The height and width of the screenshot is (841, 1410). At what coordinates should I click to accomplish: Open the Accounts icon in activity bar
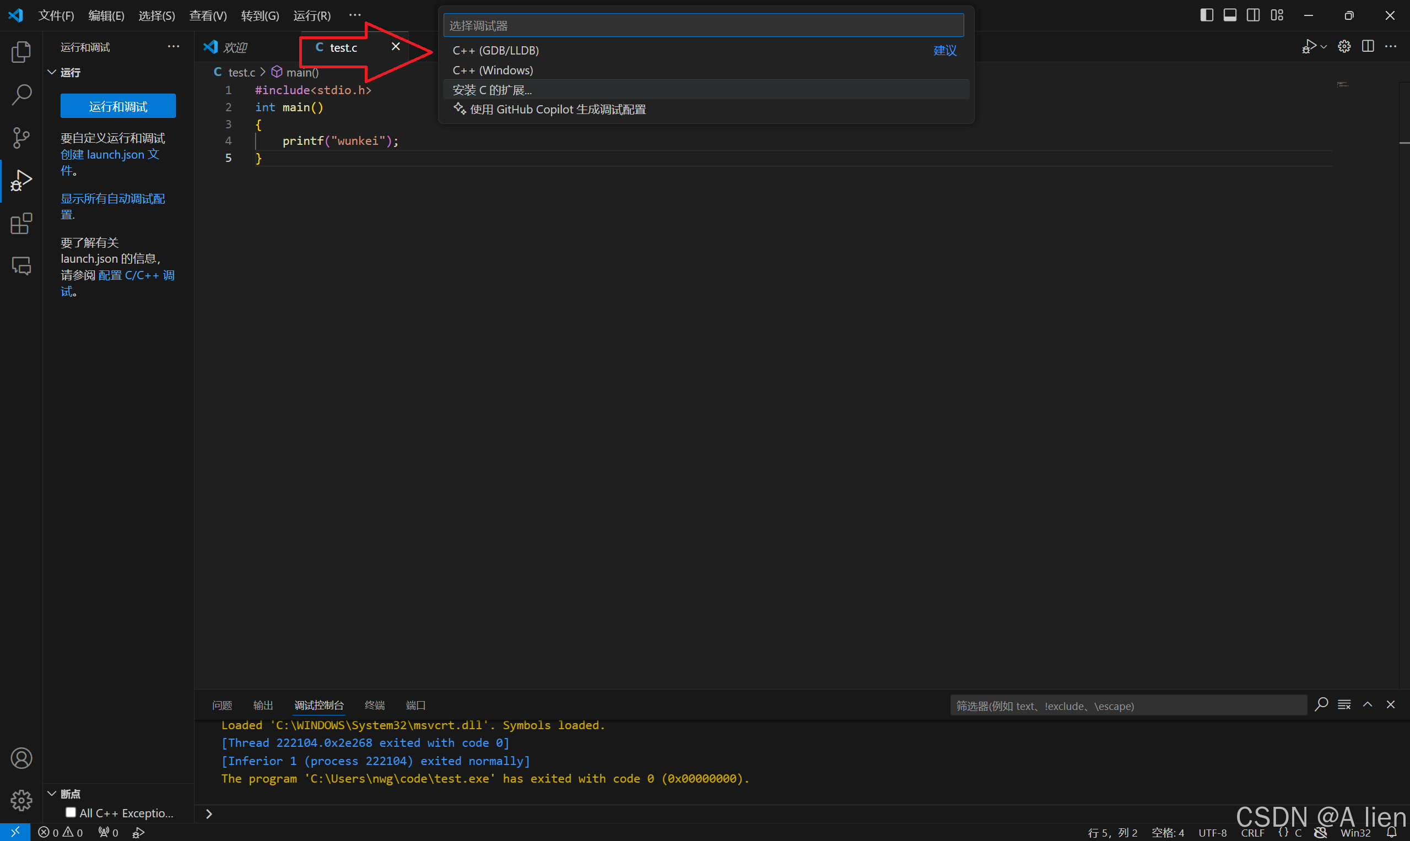click(21, 758)
